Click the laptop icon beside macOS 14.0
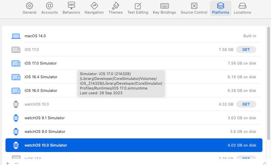This screenshot has height=165, width=271. (16, 36)
